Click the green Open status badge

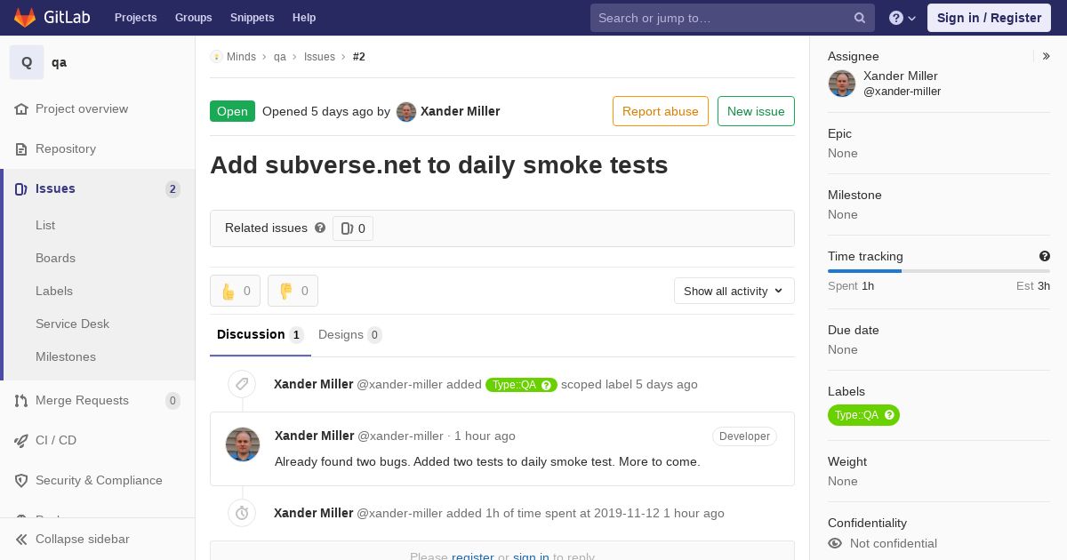(x=232, y=111)
